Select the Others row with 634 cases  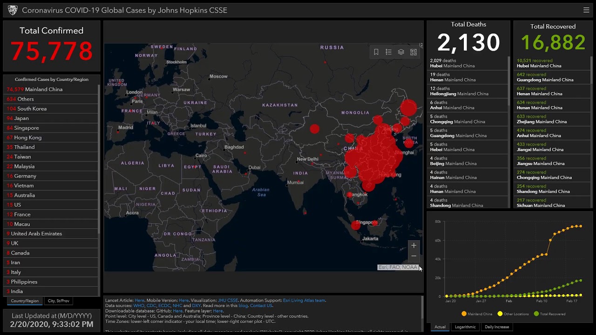pyautogui.click(x=51, y=99)
